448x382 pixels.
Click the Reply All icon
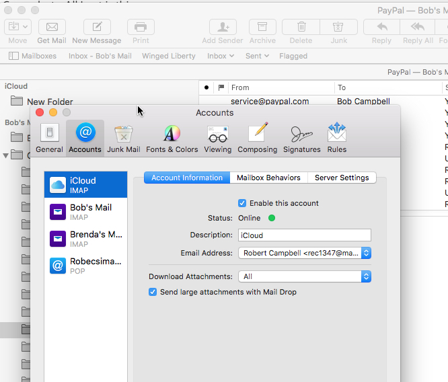click(418, 27)
